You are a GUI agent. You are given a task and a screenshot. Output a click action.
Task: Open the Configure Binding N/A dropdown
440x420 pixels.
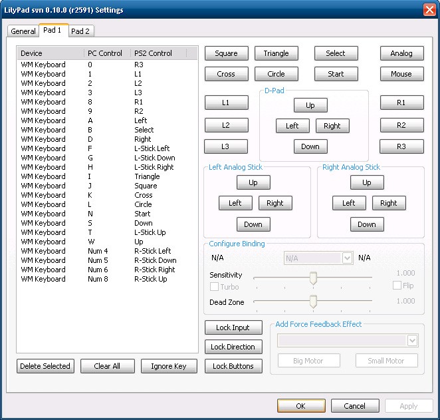[318, 258]
